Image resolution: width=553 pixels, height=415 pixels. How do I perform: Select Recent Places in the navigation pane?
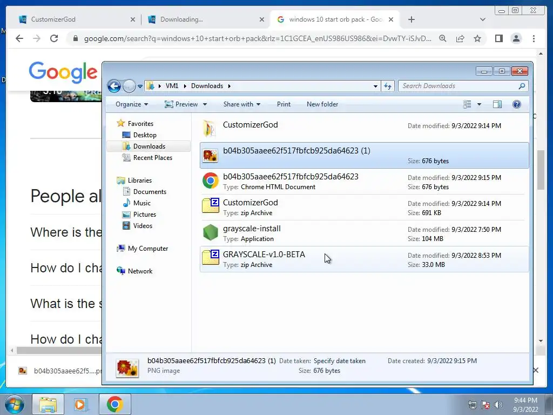coord(153,158)
